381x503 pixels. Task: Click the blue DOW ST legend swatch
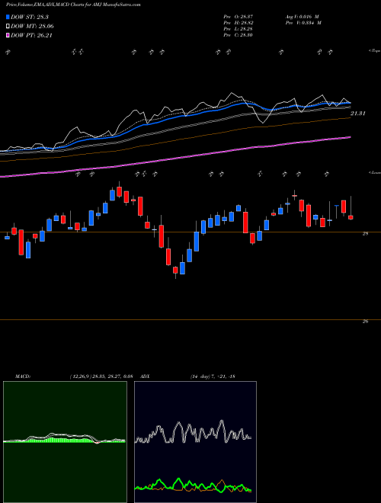coord(8,17)
